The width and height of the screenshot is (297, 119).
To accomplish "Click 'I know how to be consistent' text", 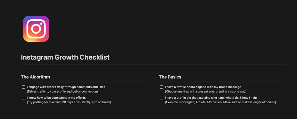I will coord(56,98).
